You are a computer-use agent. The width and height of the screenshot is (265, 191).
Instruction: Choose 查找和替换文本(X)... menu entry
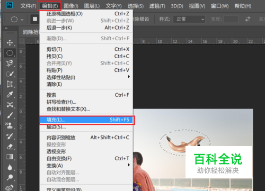point(86,109)
